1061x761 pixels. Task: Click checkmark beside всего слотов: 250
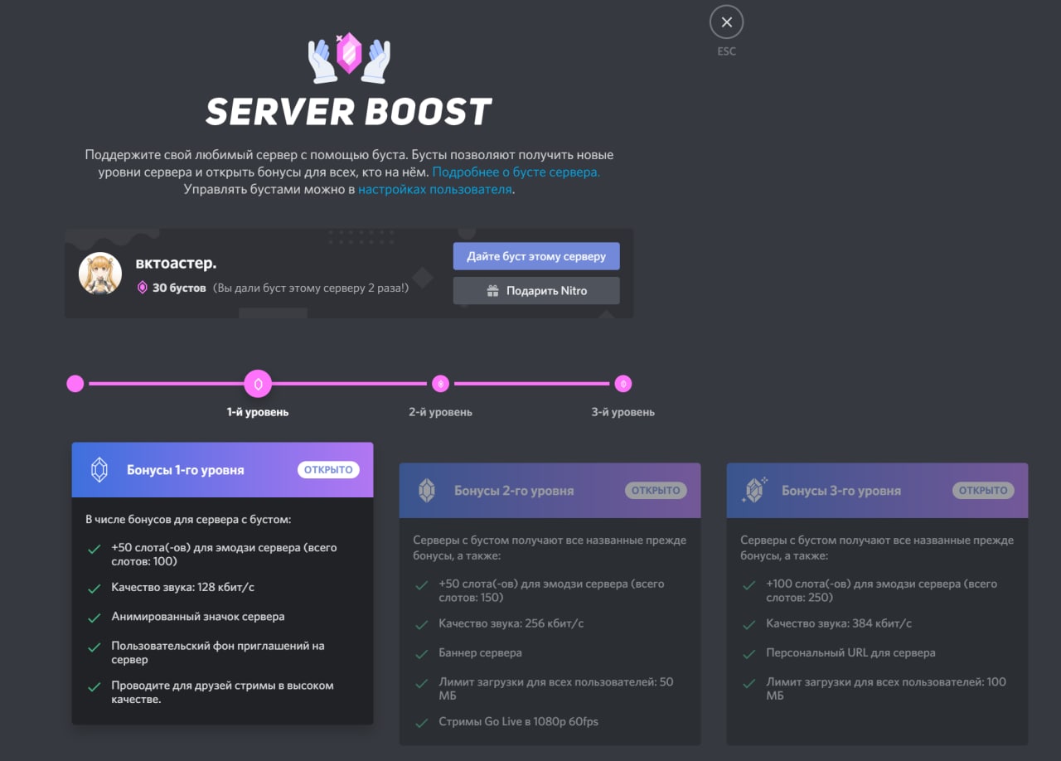click(749, 585)
